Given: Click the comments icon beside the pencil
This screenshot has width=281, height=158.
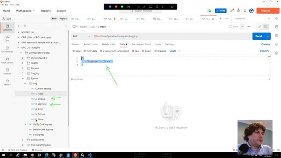Looking at the screenshot, I should coord(266,27).
